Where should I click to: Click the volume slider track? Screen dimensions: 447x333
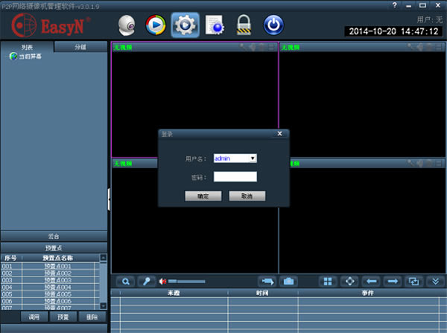186,282
